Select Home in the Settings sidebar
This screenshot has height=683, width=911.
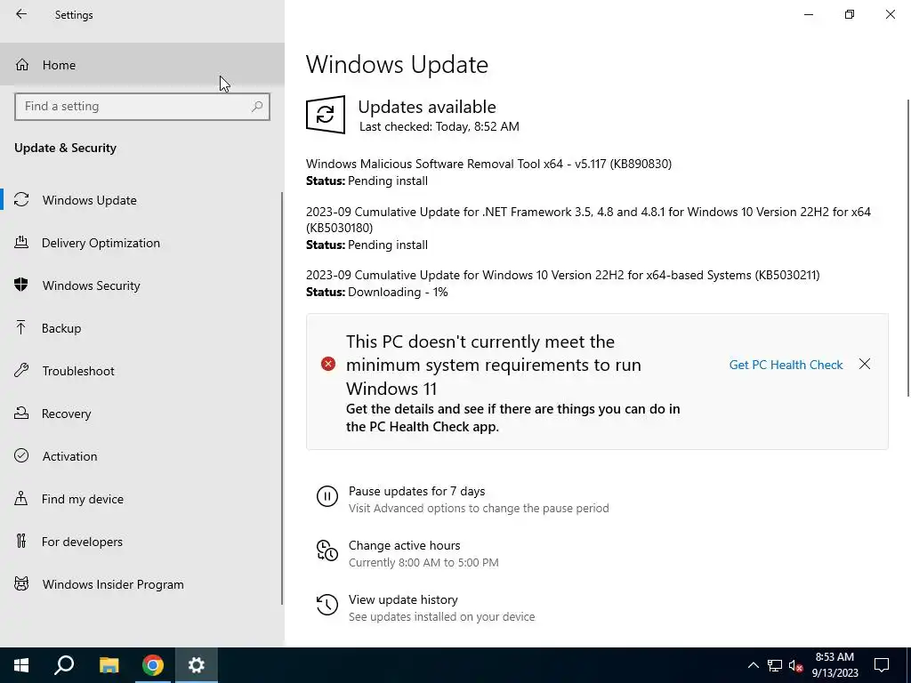(142, 64)
